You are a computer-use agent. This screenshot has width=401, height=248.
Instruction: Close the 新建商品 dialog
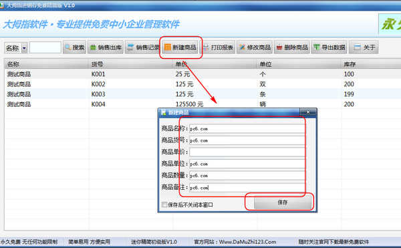(308, 112)
